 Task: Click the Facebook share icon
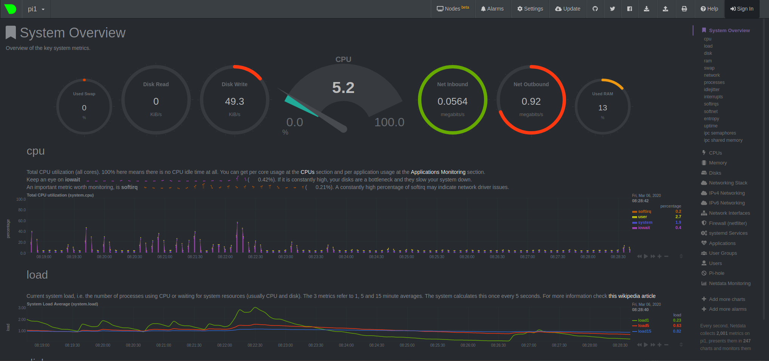click(x=629, y=9)
